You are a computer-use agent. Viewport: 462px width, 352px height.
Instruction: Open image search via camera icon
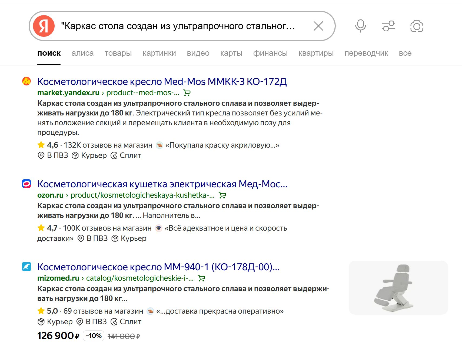(417, 26)
